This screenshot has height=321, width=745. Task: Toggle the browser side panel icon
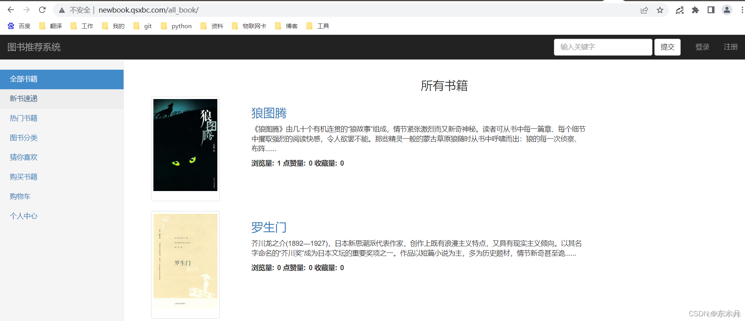[711, 10]
